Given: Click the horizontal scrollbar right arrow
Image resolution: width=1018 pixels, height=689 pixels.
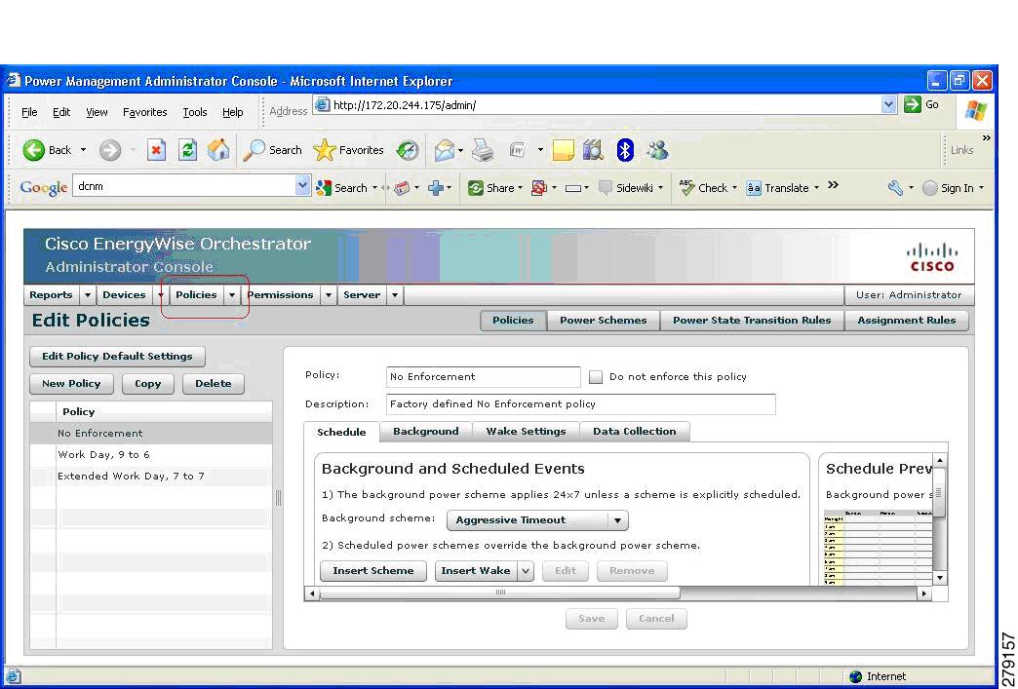Looking at the screenshot, I should (x=923, y=593).
